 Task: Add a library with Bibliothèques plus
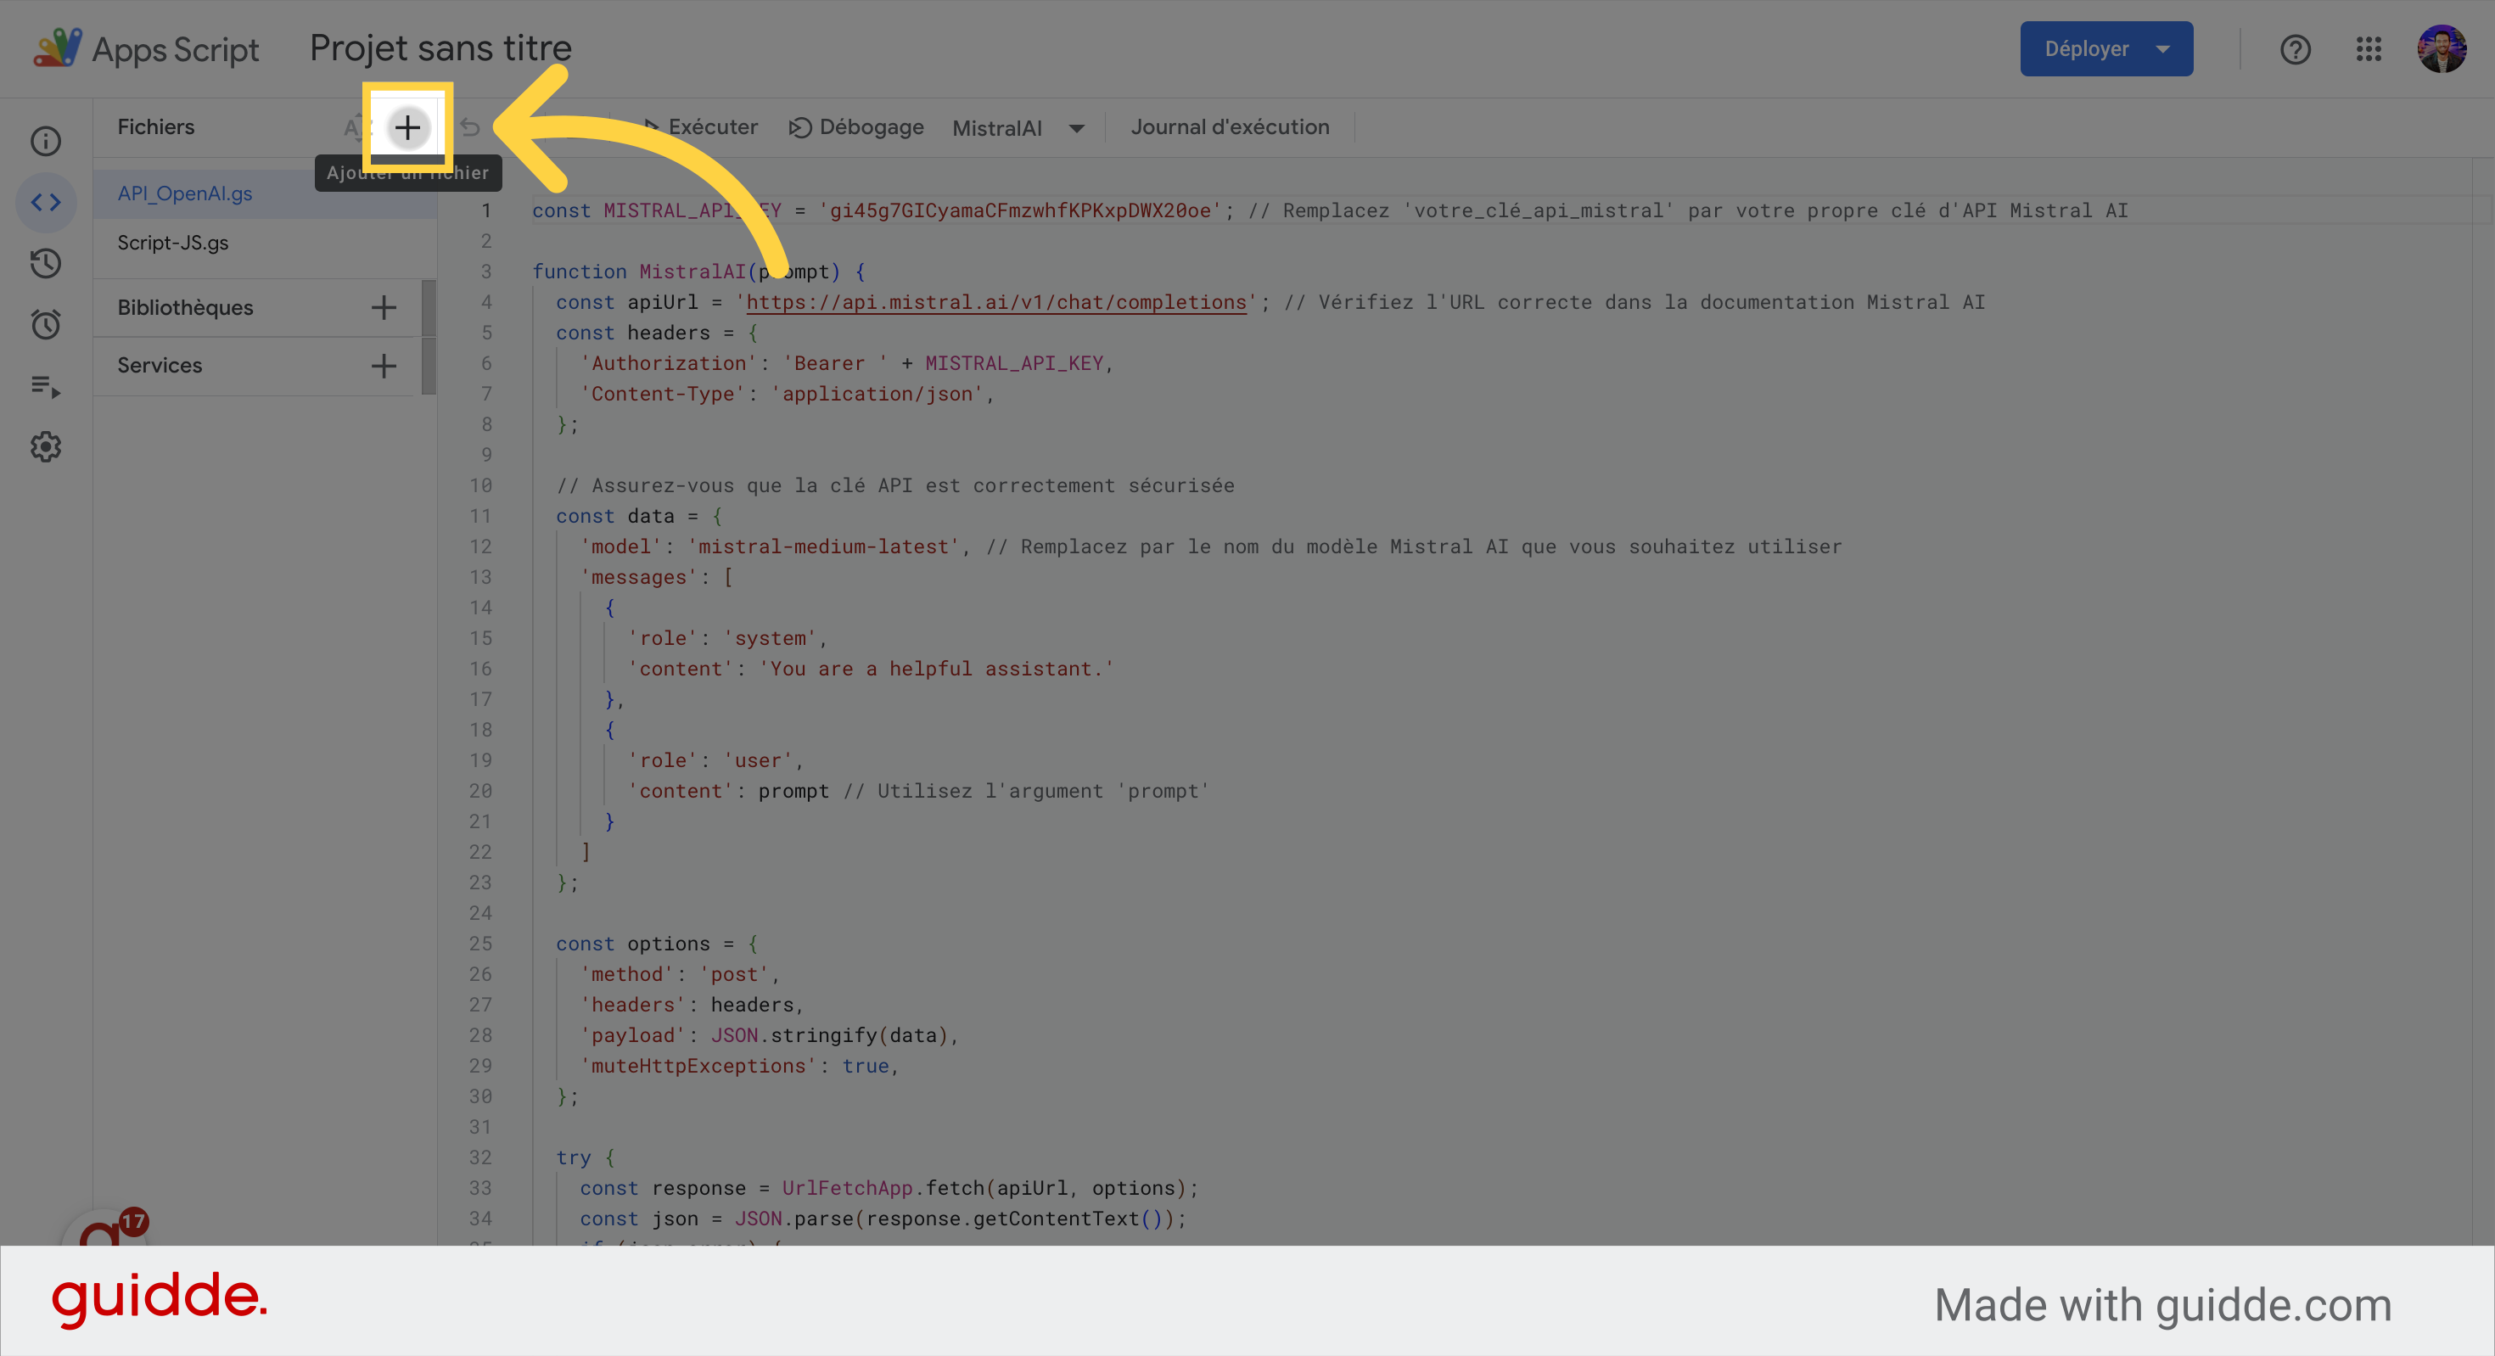pos(384,308)
